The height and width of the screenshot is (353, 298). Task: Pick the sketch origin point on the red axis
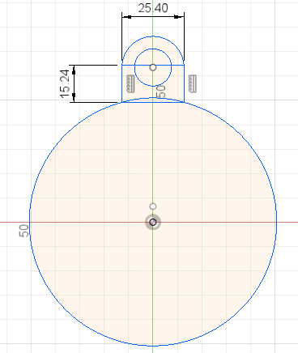[x=153, y=222]
